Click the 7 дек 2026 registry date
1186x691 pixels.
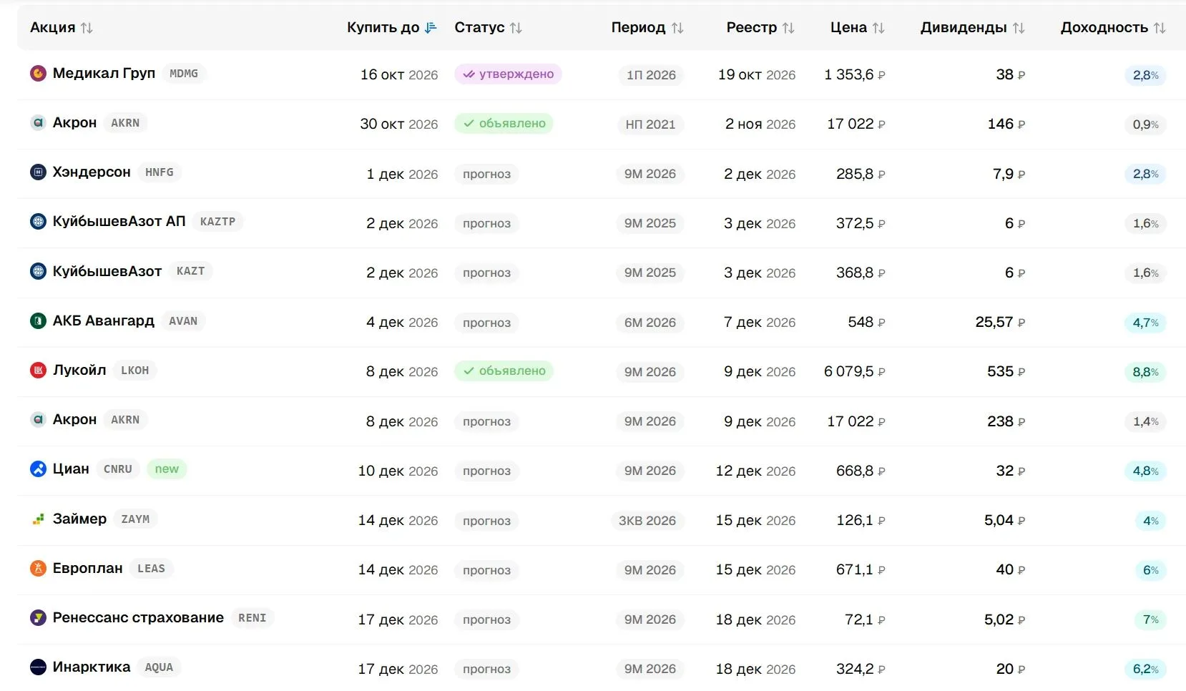[760, 323]
